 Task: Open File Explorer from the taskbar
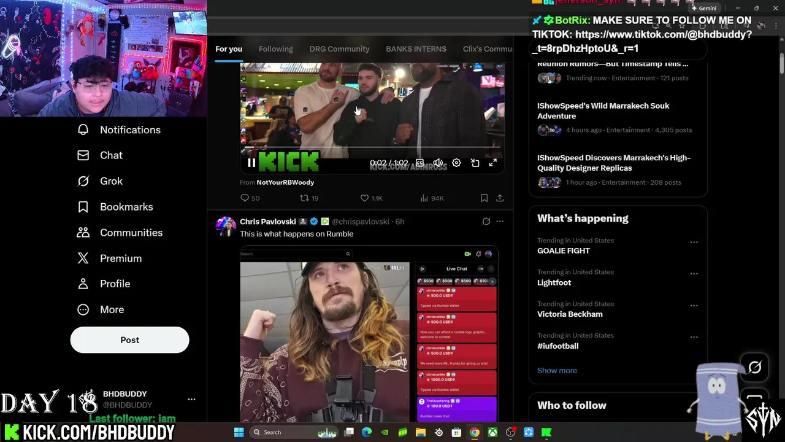[421, 432]
